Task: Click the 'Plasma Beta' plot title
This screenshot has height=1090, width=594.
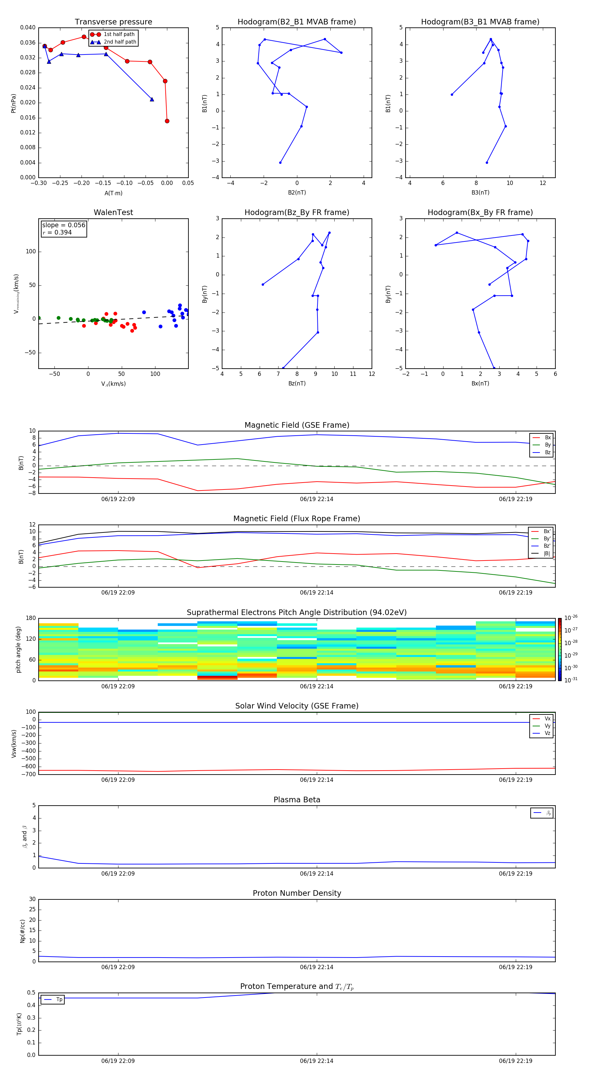Action: coord(297,800)
